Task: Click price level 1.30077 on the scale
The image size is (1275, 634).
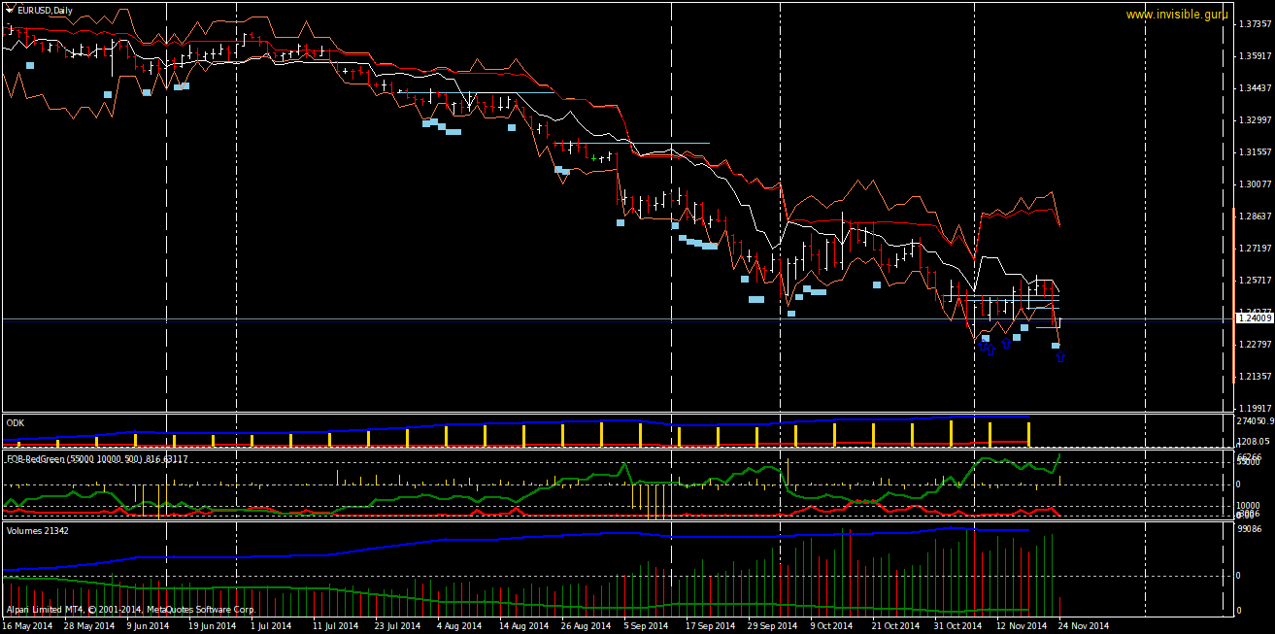Action: (1254, 184)
